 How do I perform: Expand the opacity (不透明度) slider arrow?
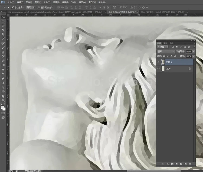193,51
